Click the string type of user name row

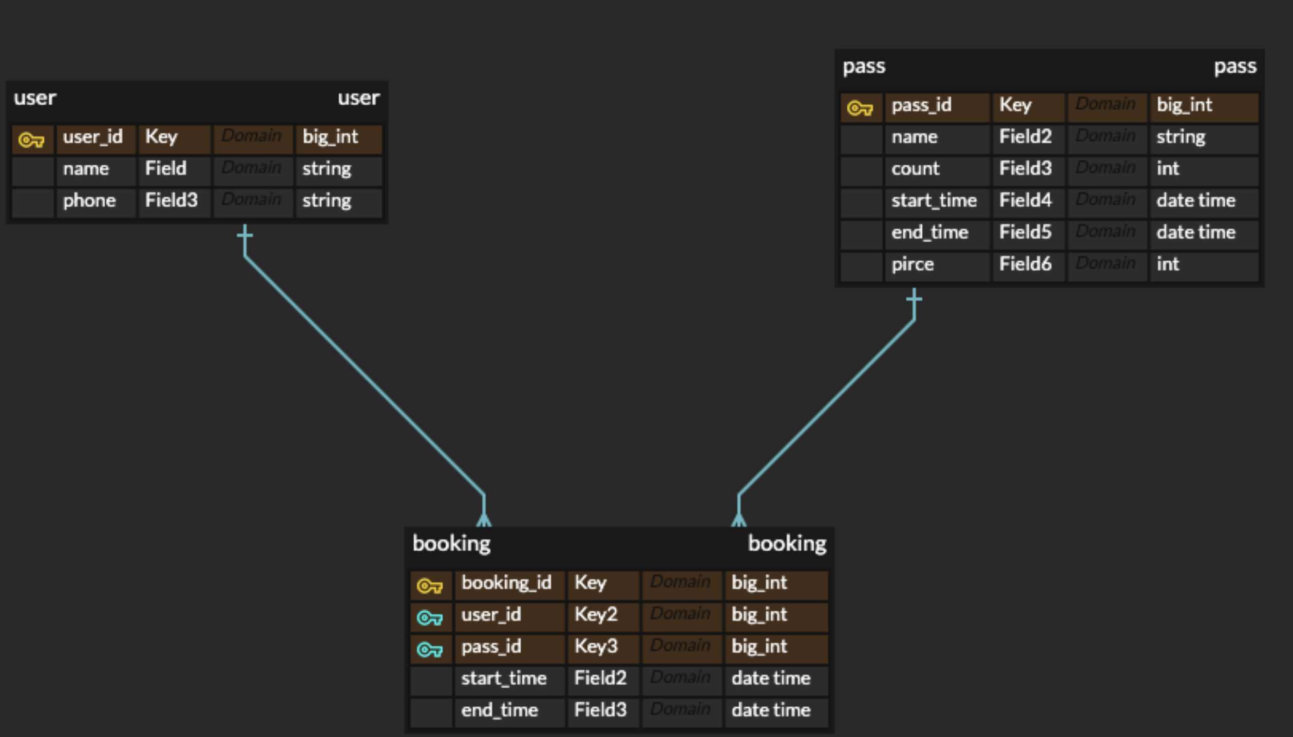[327, 169]
